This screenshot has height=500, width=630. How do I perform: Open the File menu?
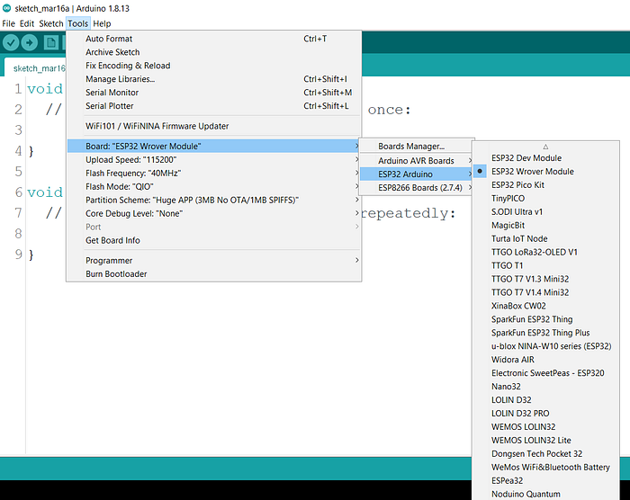(x=8, y=23)
